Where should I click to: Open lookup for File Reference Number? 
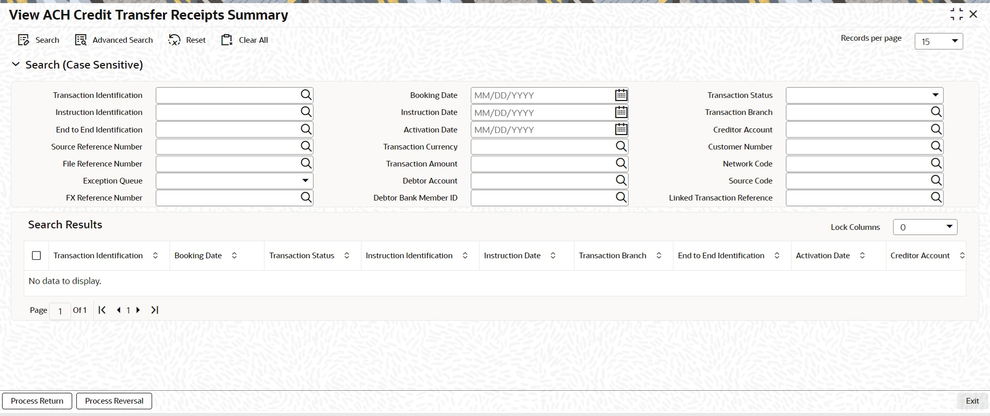306,163
